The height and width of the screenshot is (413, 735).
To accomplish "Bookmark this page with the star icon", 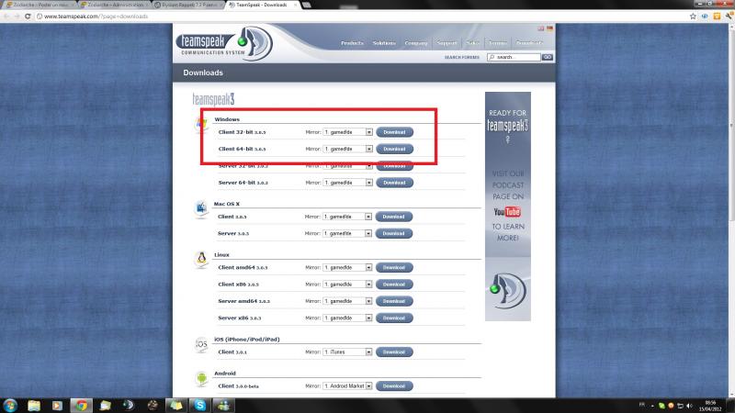I will tap(693, 17).
